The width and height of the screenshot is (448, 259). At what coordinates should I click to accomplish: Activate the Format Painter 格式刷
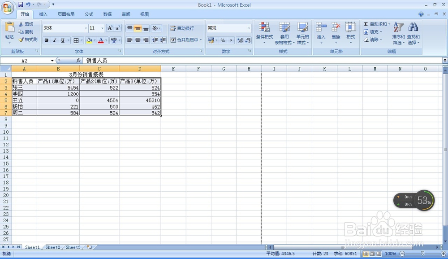28,40
